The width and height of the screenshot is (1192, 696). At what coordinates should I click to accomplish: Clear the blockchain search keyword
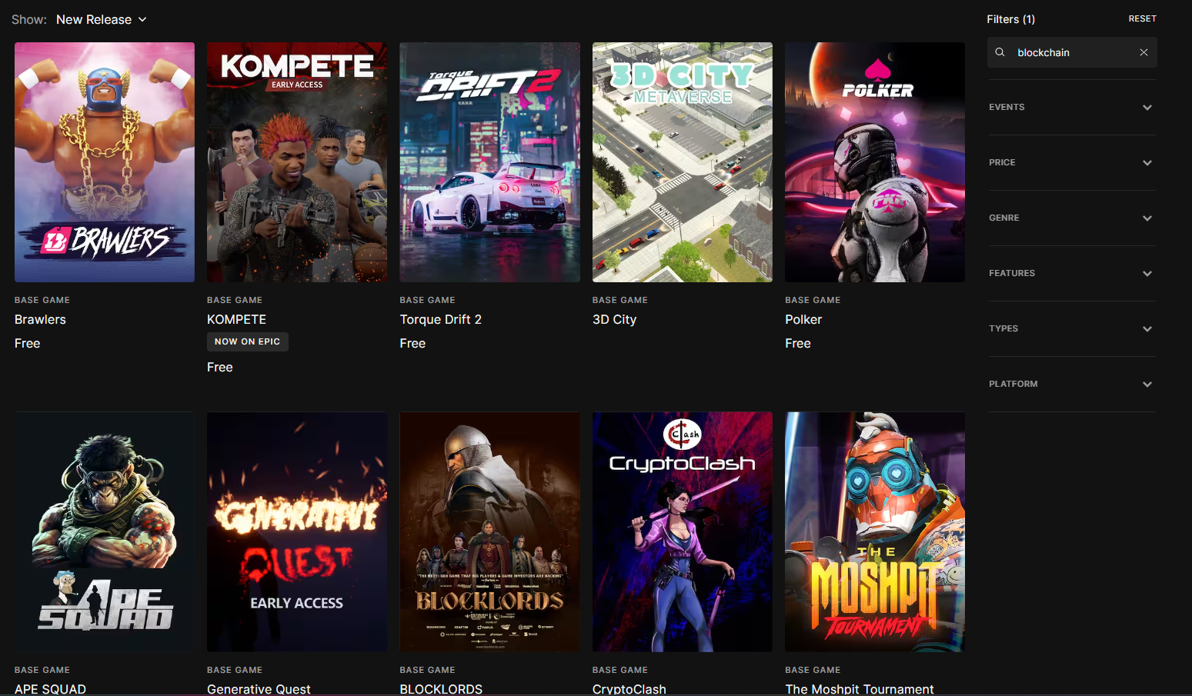point(1144,52)
